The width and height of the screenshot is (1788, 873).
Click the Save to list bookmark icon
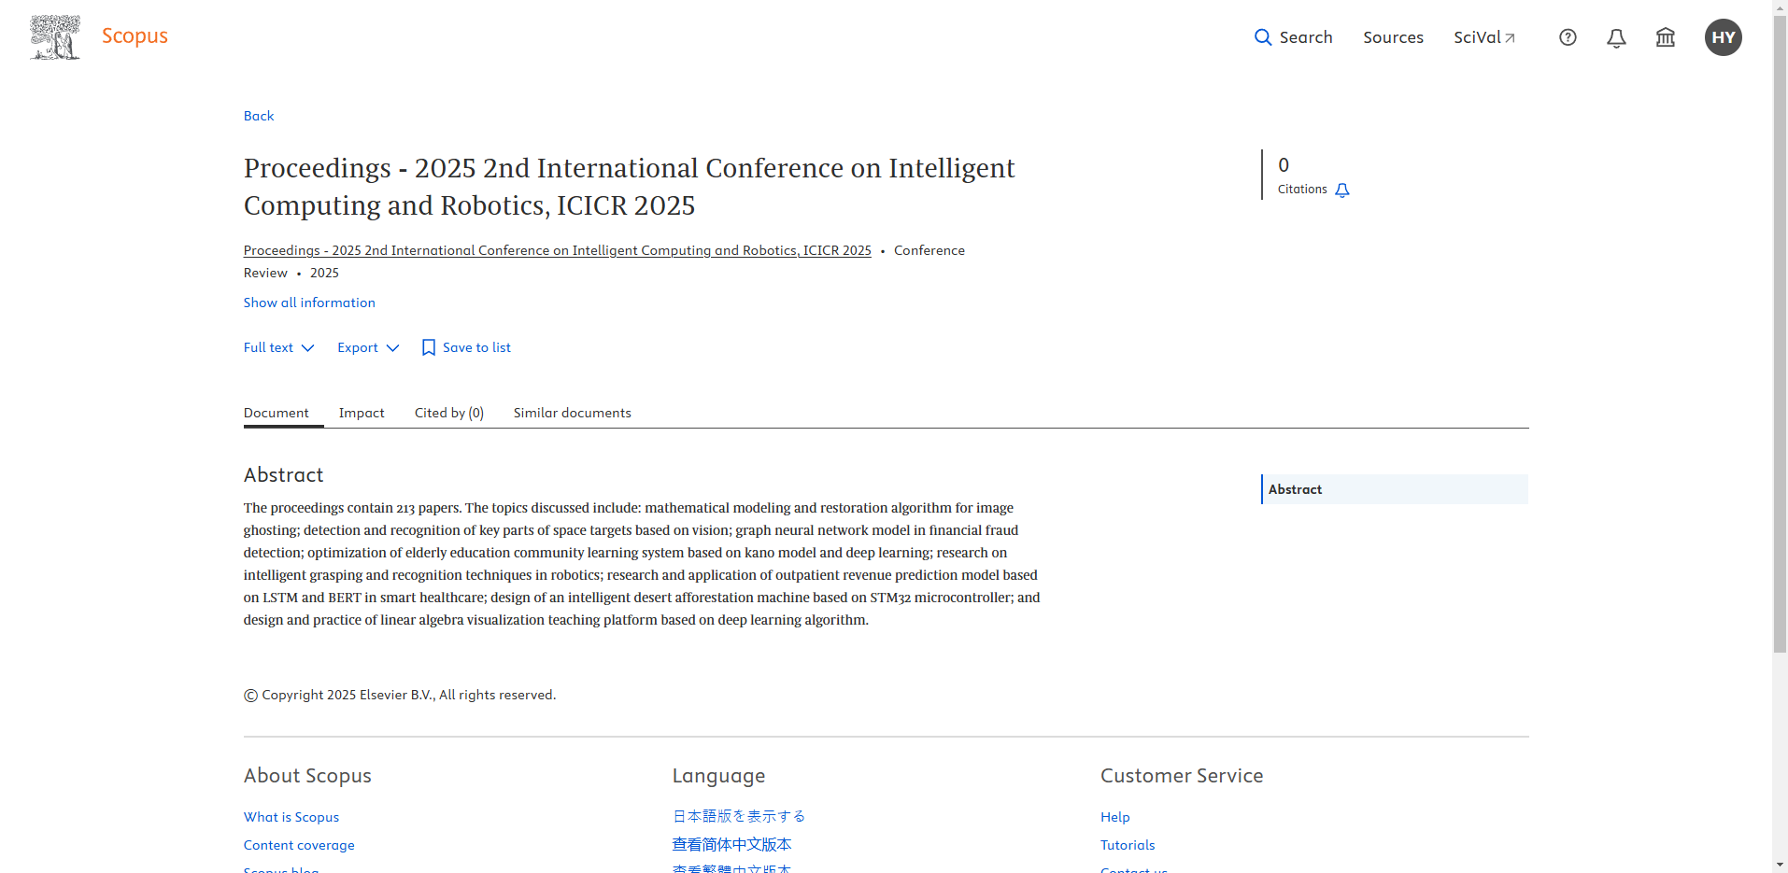click(429, 347)
